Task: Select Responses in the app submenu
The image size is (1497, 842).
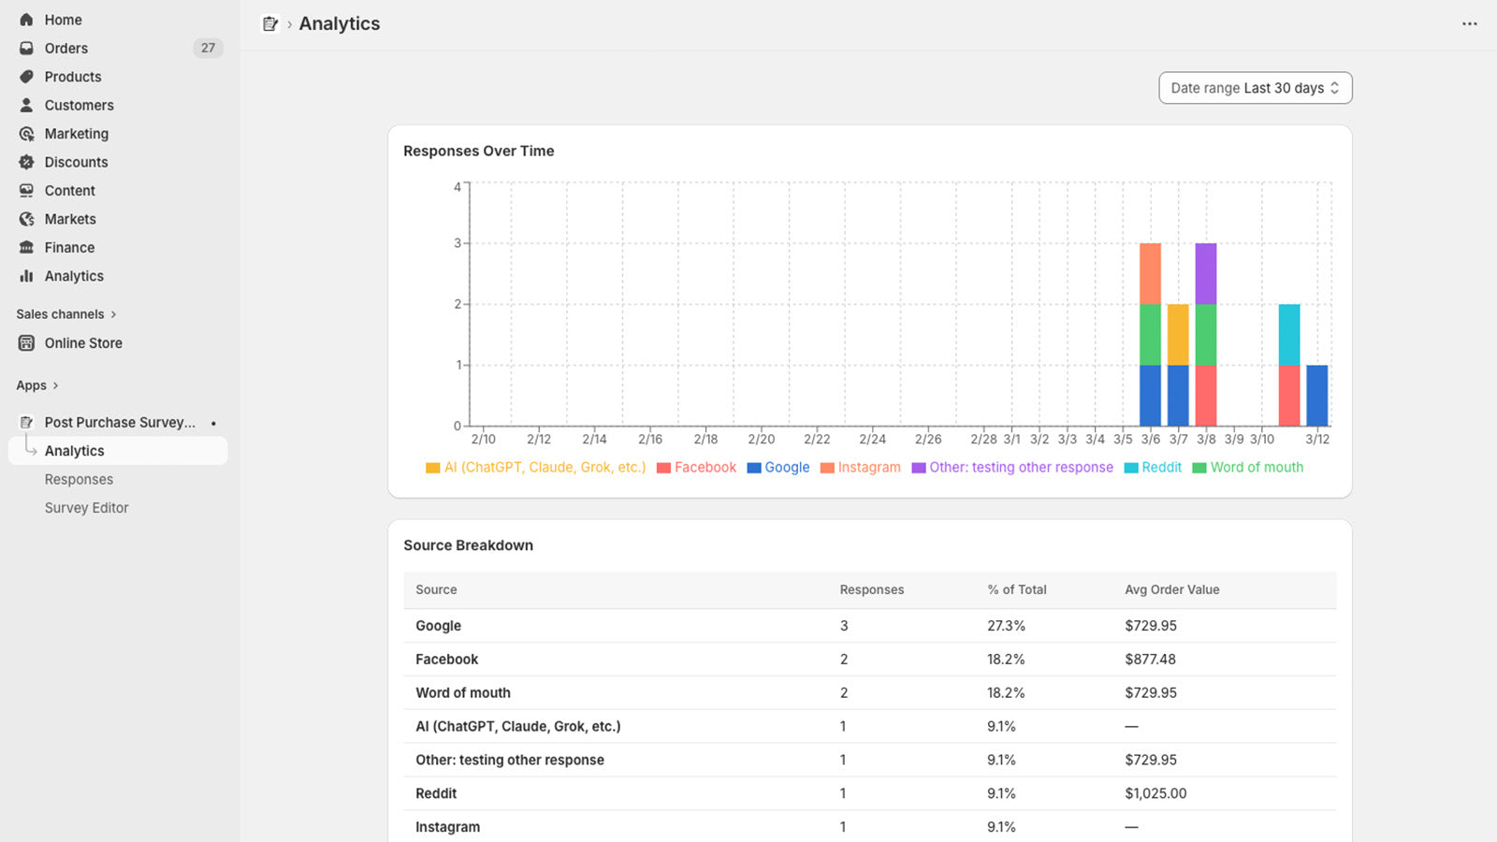Action: [x=79, y=479]
